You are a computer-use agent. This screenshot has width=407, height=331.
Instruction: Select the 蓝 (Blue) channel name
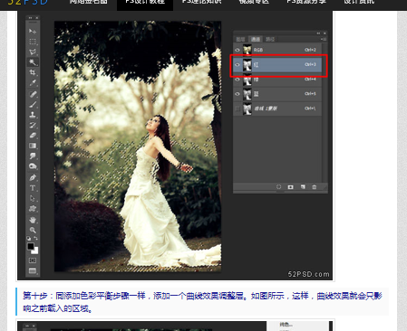pos(256,94)
